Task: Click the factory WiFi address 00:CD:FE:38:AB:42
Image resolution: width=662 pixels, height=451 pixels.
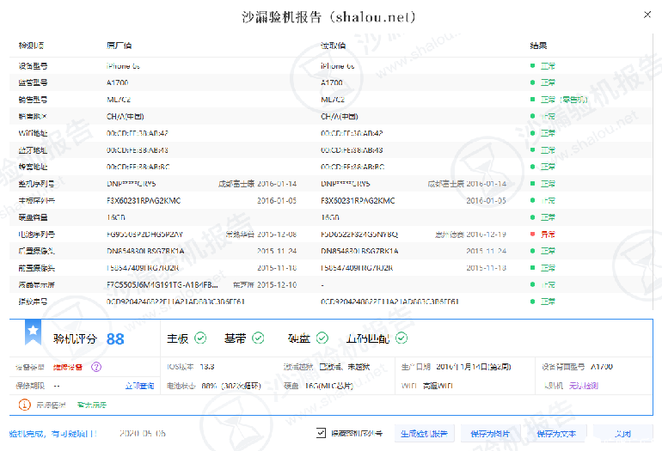Action: click(x=138, y=133)
